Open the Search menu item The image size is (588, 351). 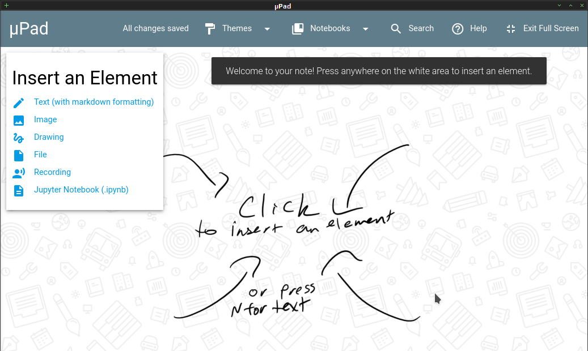(412, 28)
